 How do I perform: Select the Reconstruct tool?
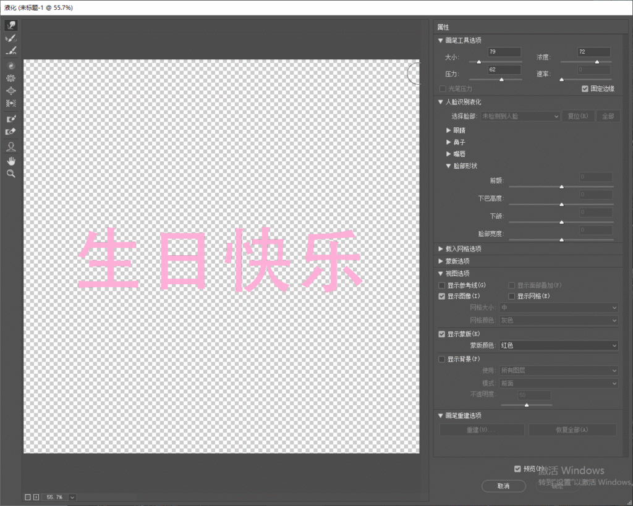click(x=11, y=38)
